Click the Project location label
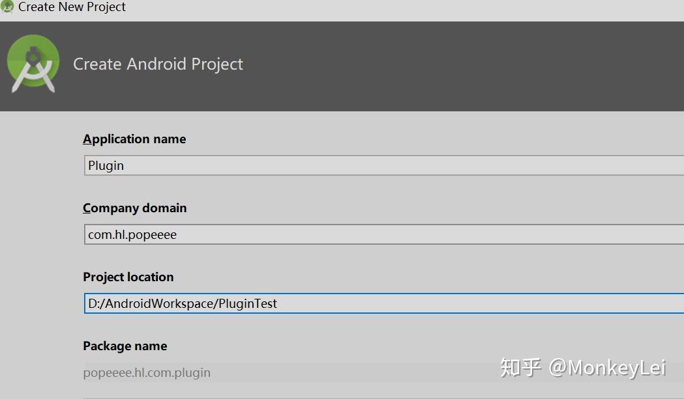Viewport: 684px width, 399px height. [x=128, y=277]
